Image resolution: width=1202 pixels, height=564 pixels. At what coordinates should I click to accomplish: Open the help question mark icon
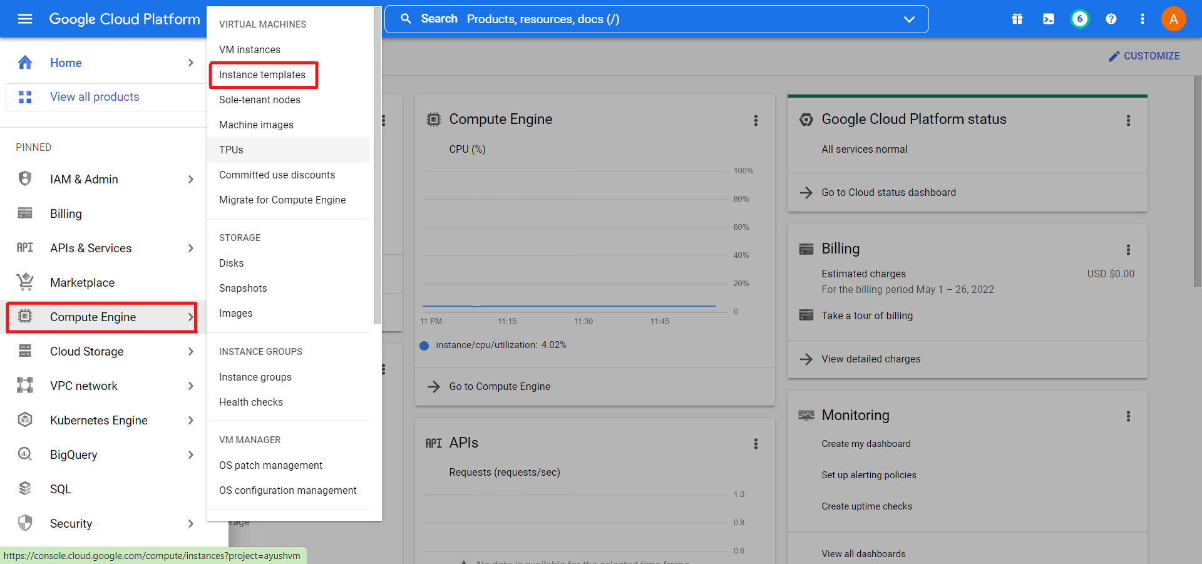pyautogui.click(x=1111, y=19)
